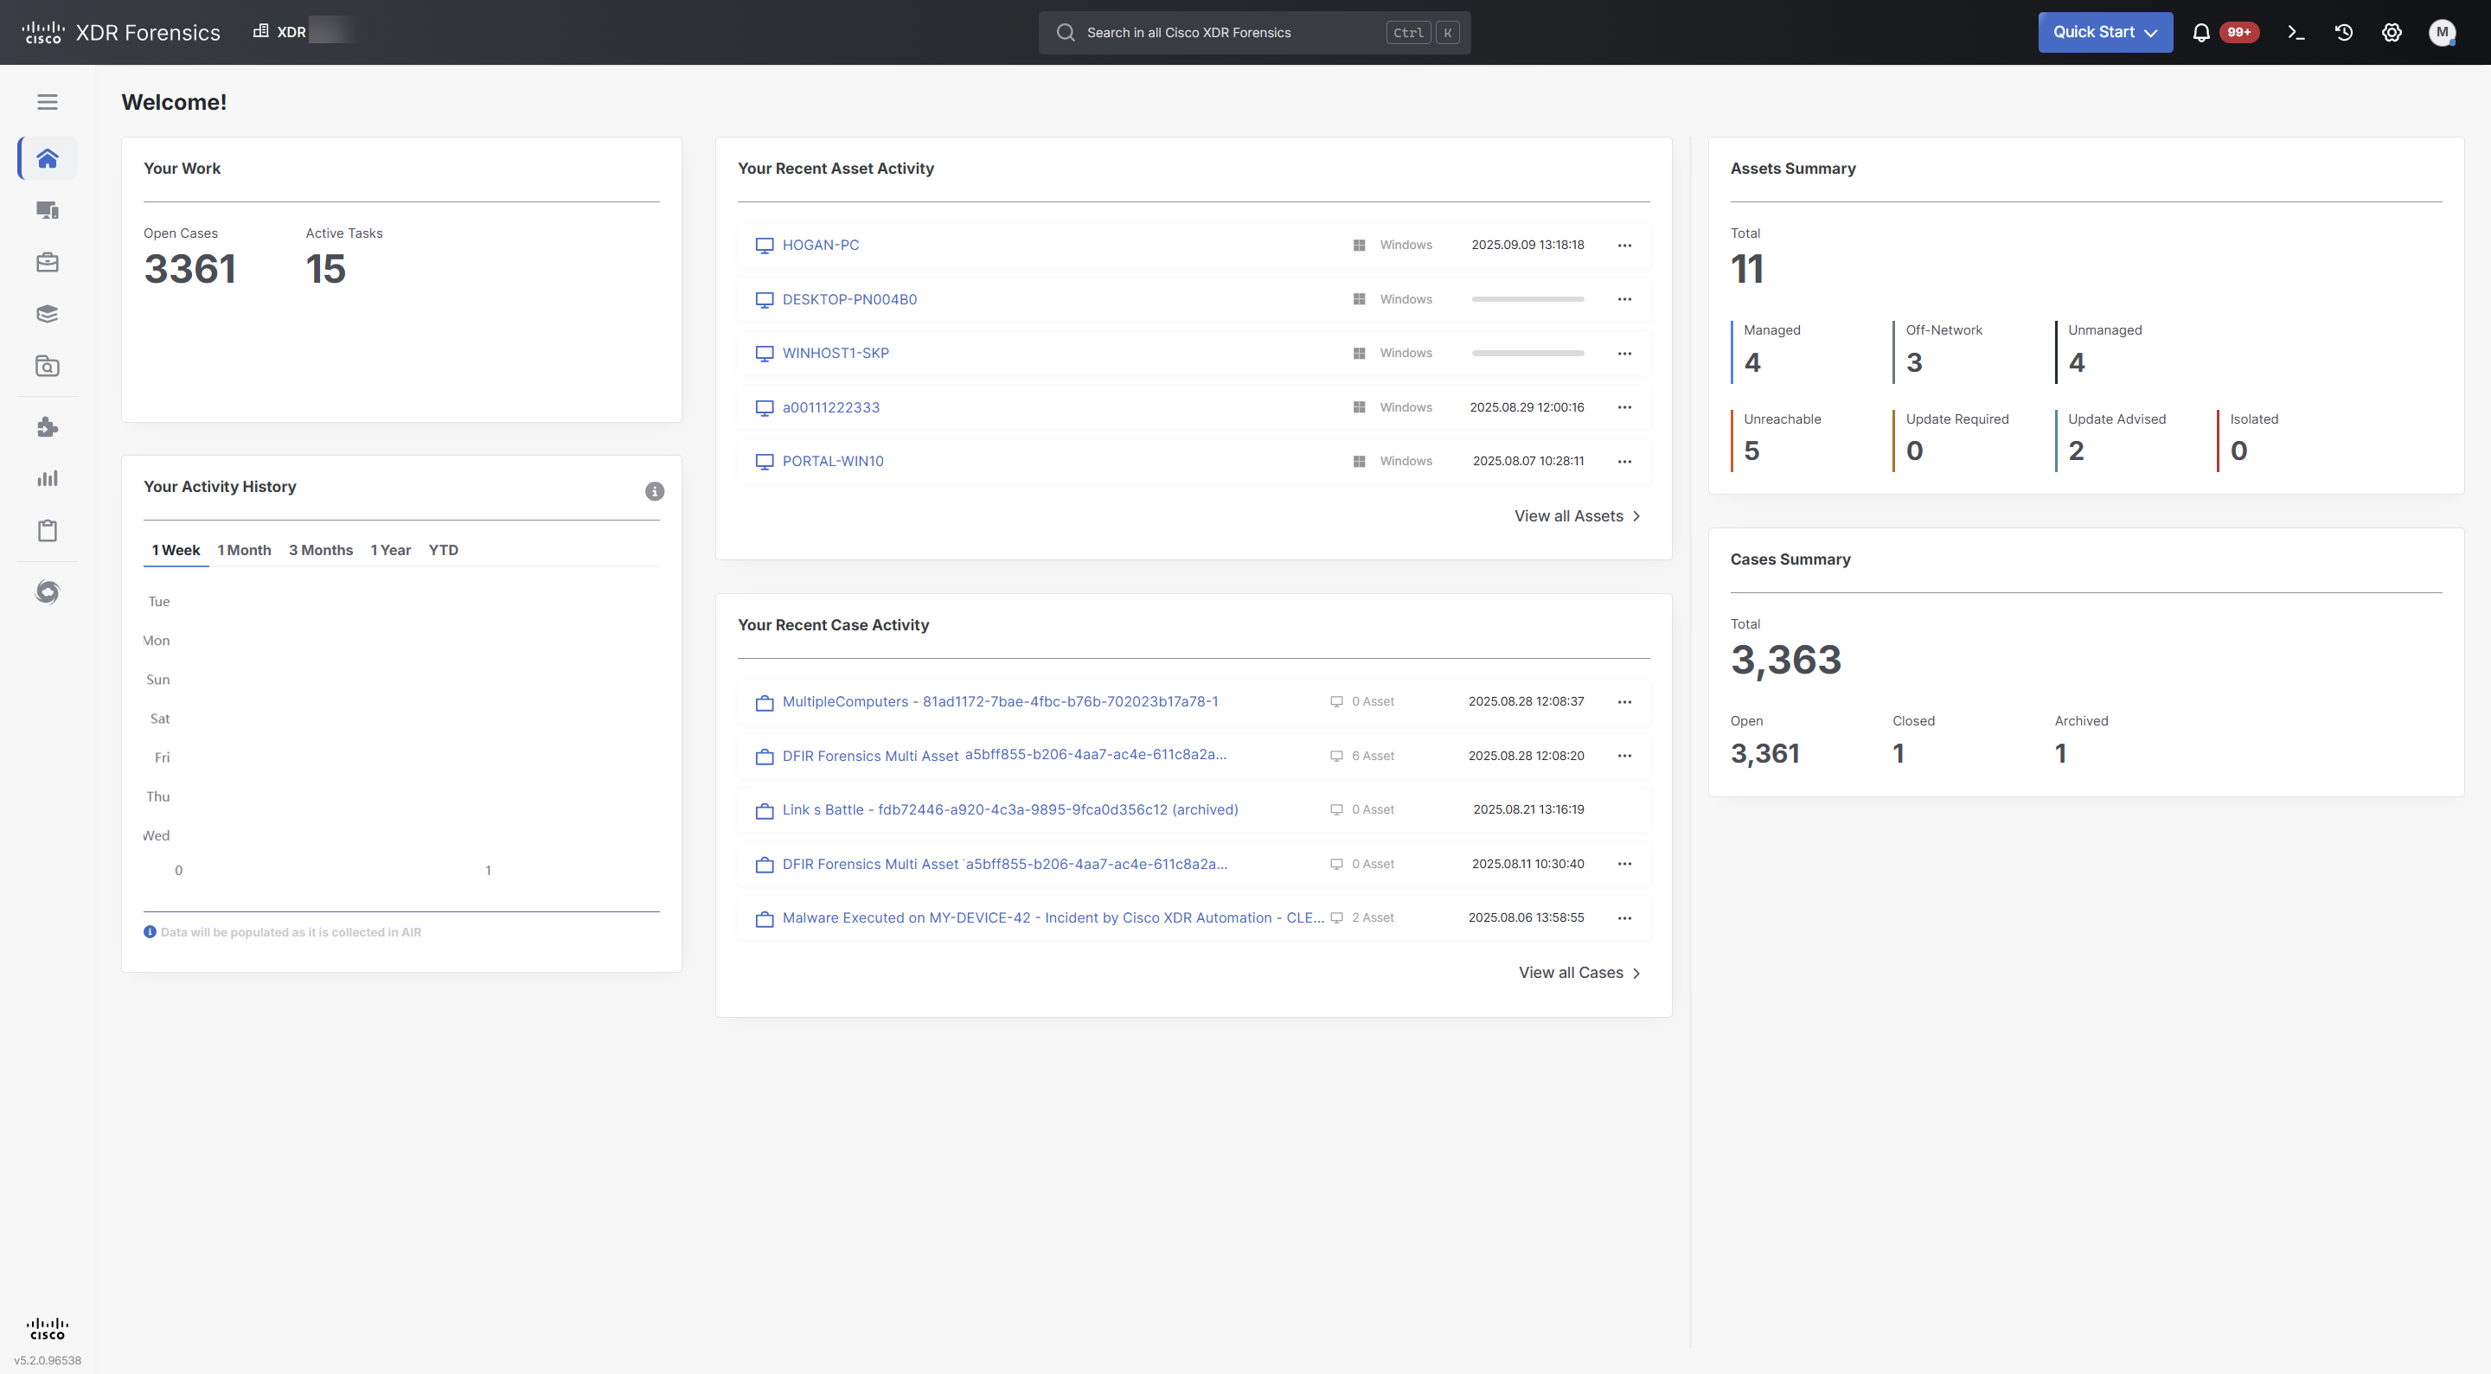
Task: Click the Activity History info icon
Action: 655,491
